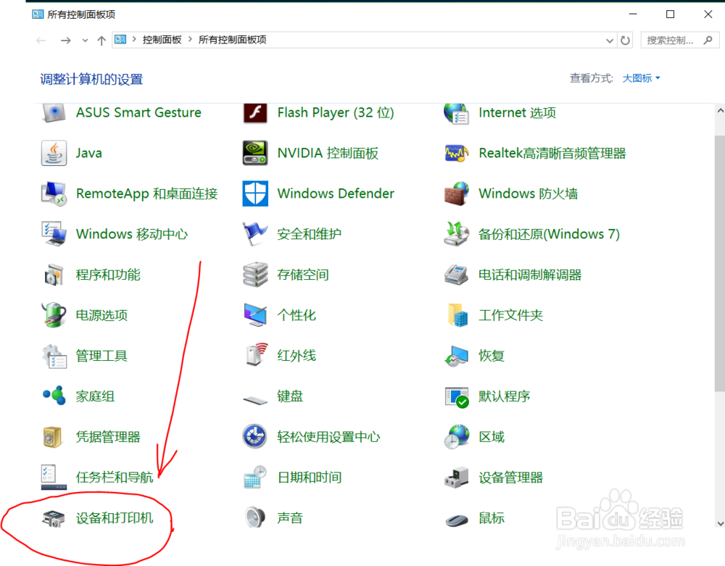
Task: Click the control panel address bar icon
Action: (x=120, y=39)
